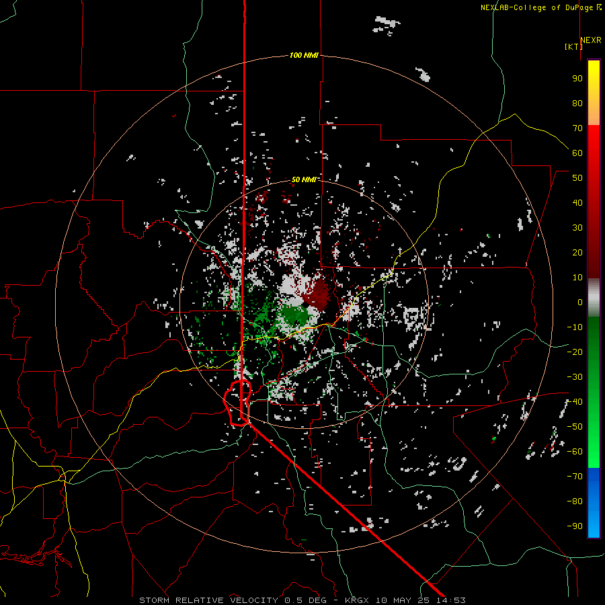
Task: Click the 0 knot scale label
Action: [580, 302]
